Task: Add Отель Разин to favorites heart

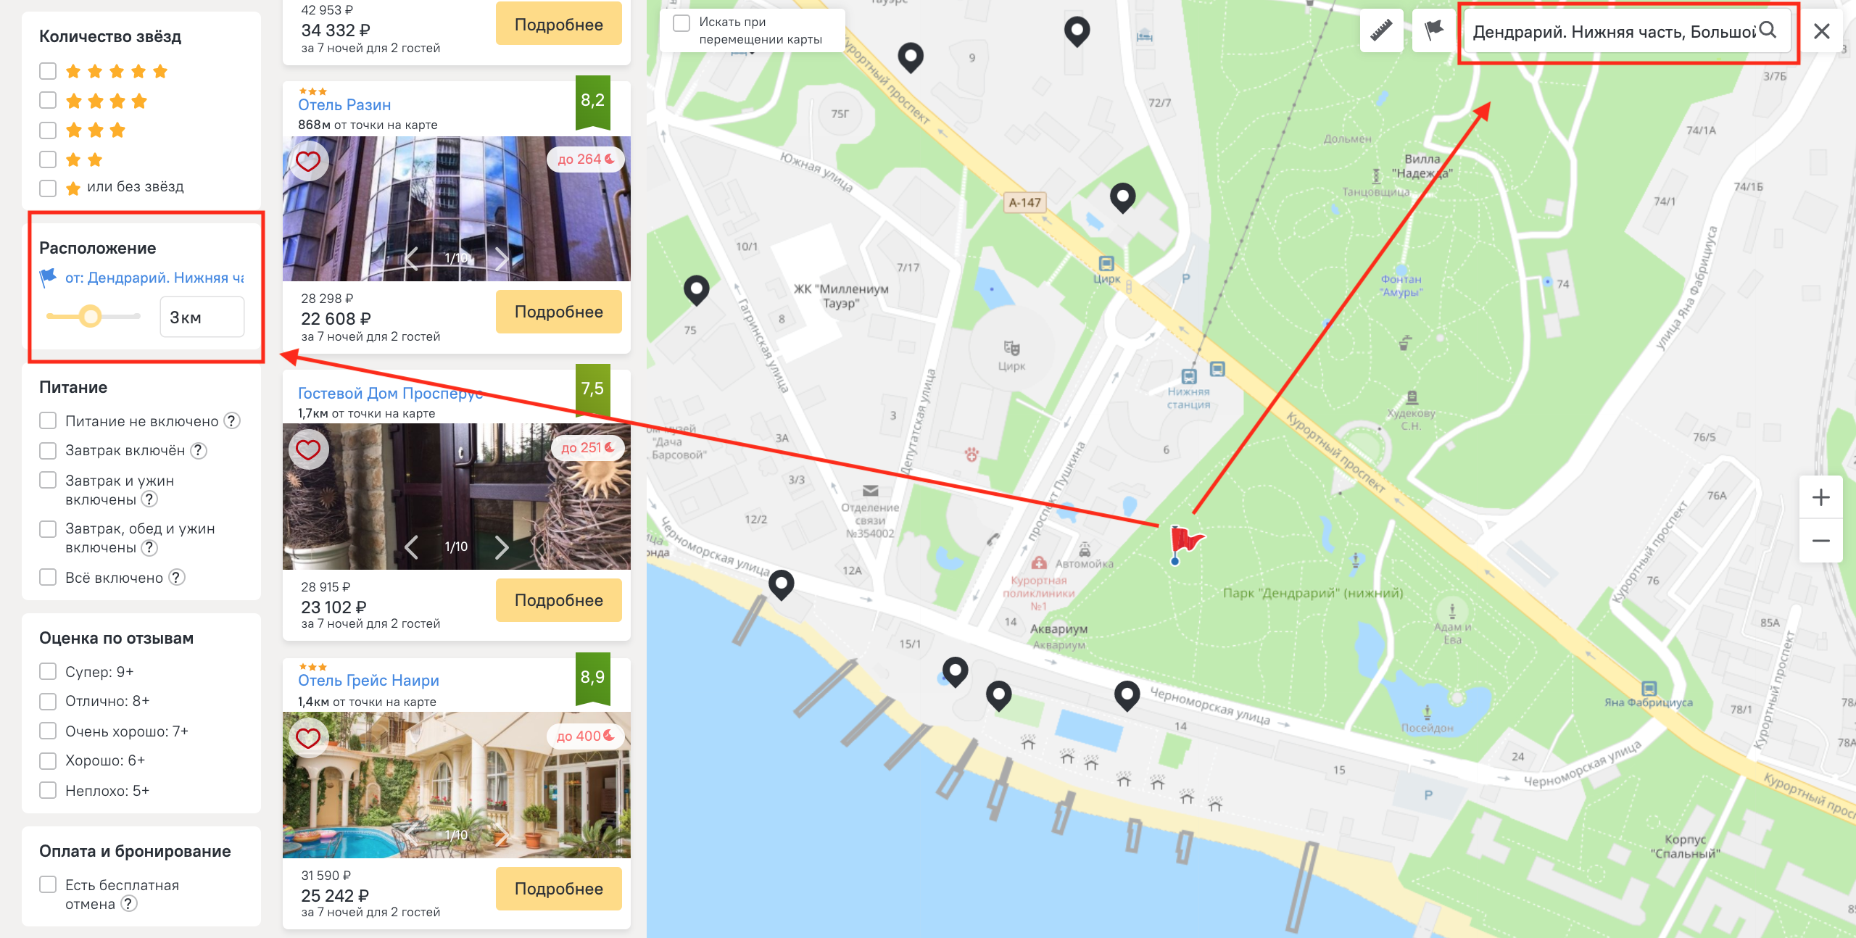Action: 308,161
